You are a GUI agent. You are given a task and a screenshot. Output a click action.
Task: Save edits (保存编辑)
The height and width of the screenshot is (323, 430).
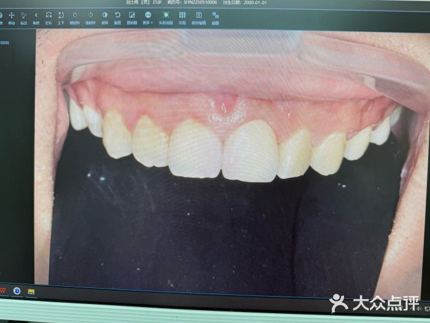(x=199, y=18)
